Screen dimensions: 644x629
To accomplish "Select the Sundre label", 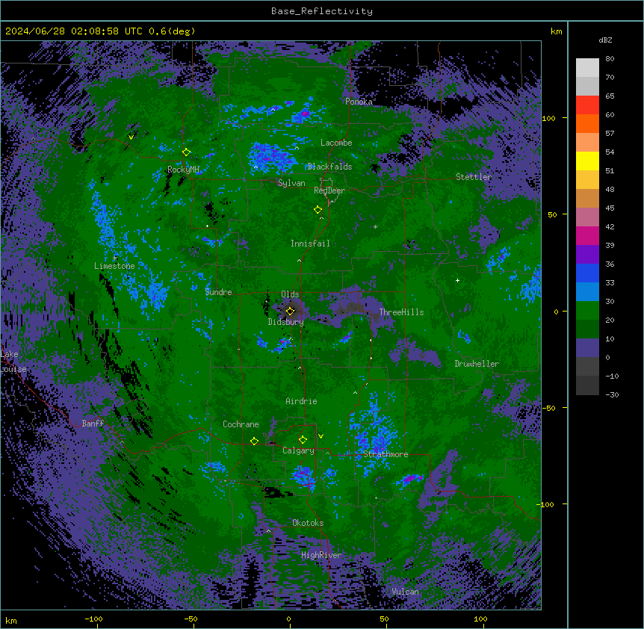I will click(218, 292).
